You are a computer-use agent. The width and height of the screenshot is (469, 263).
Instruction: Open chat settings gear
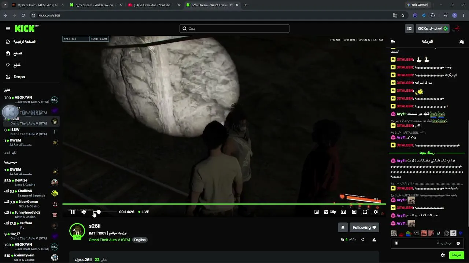click(443, 255)
